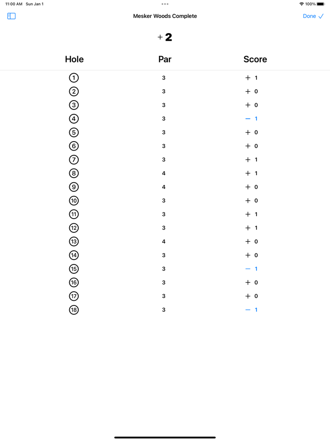Increase the score on hole 12

[247, 228]
